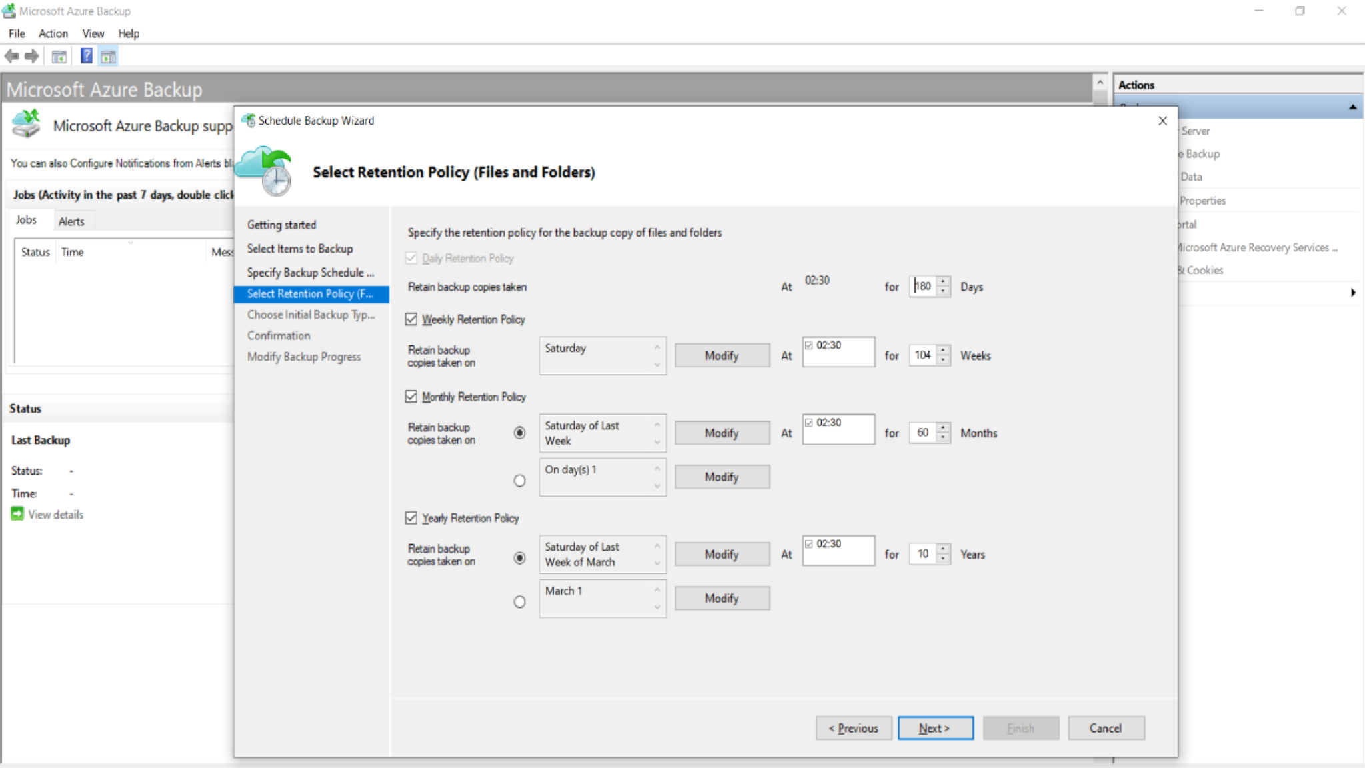Toggle the action pane visibility icon
Image resolution: width=1365 pixels, height=768 pixels.
(109, 56)
